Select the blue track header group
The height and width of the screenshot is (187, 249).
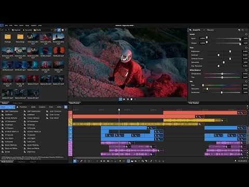point(71,133)
